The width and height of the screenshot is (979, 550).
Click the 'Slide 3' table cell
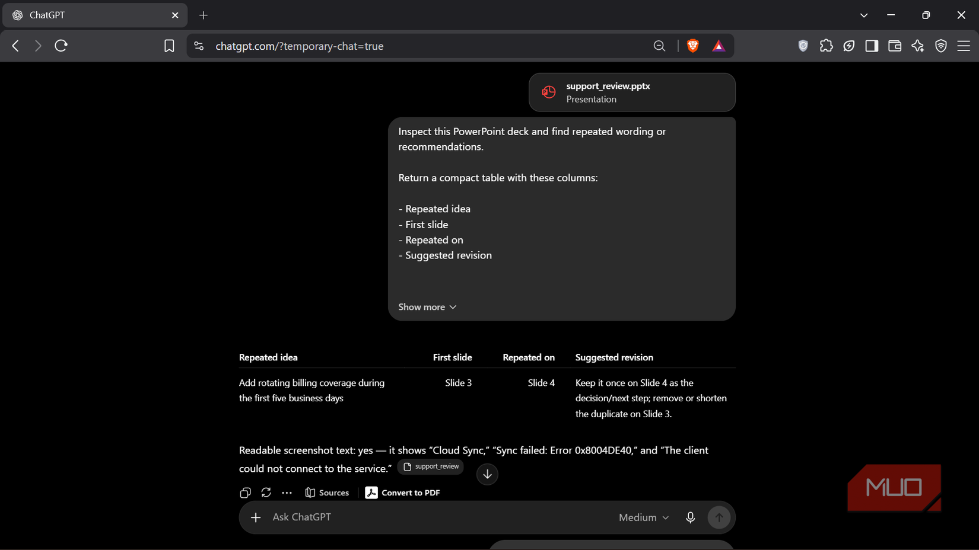(x=459, y=383)
